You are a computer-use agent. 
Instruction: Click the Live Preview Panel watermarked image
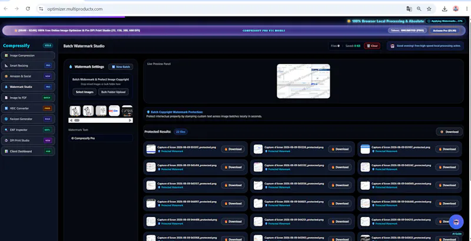(303, 81)
